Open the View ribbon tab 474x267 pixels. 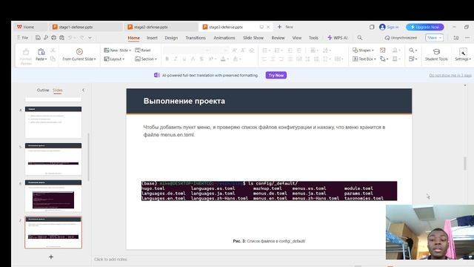pyautogui.click(x=297, y=38)
